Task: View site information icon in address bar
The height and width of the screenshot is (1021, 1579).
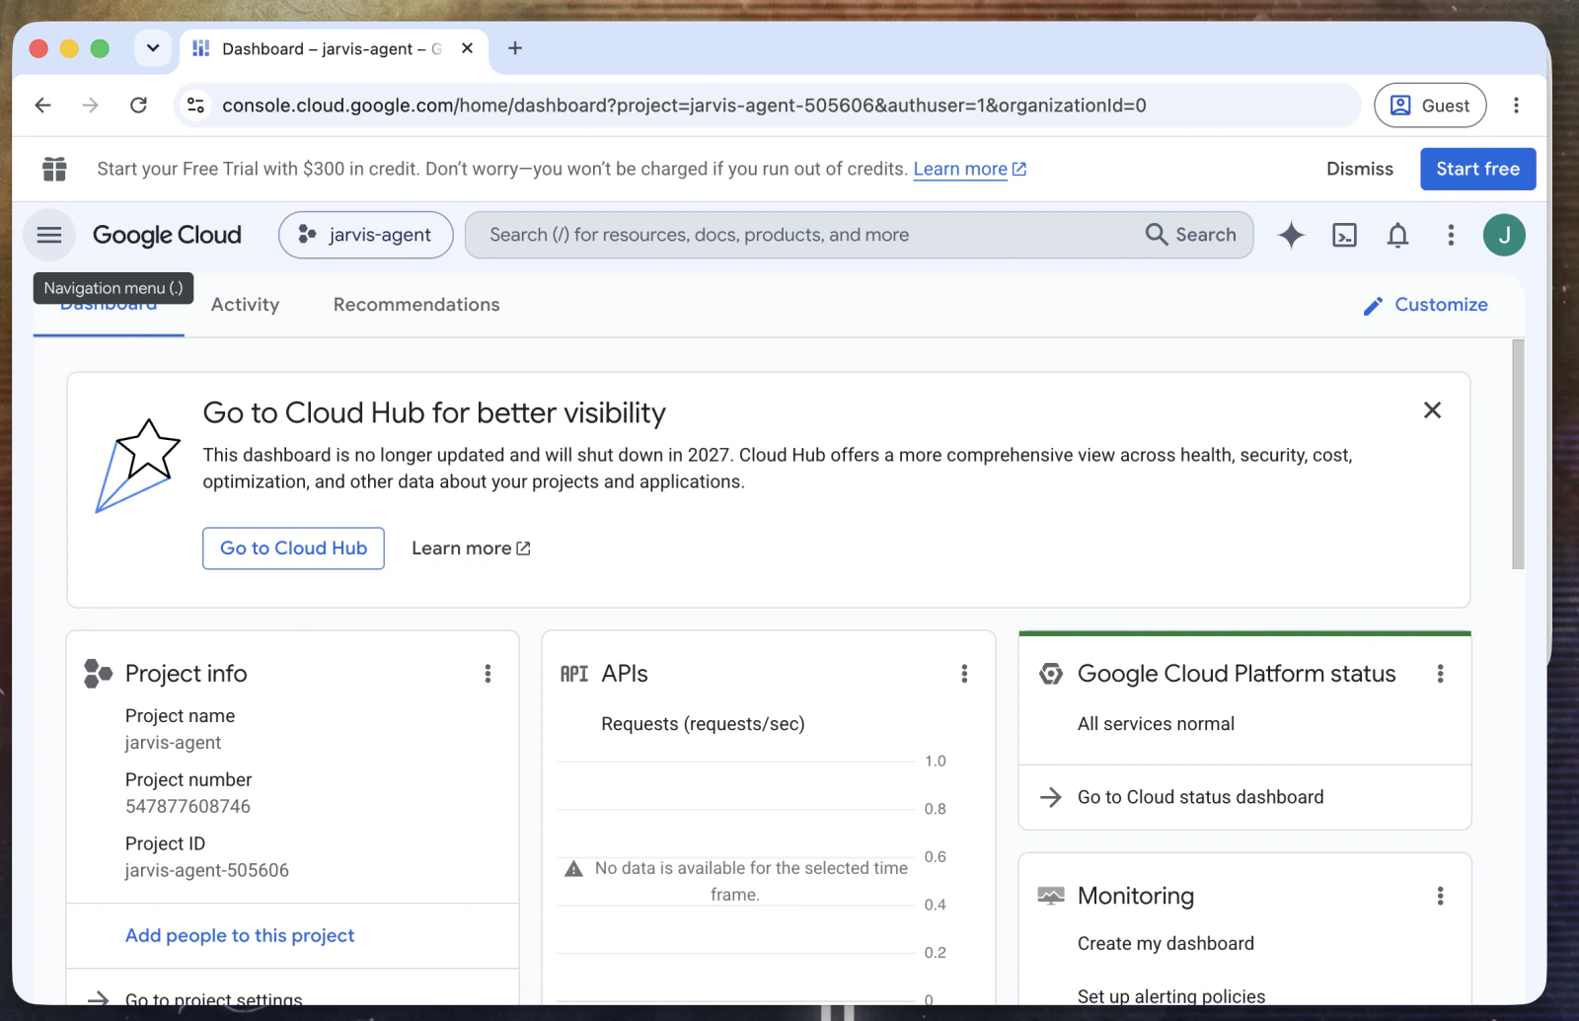Action: coord(196,106)
